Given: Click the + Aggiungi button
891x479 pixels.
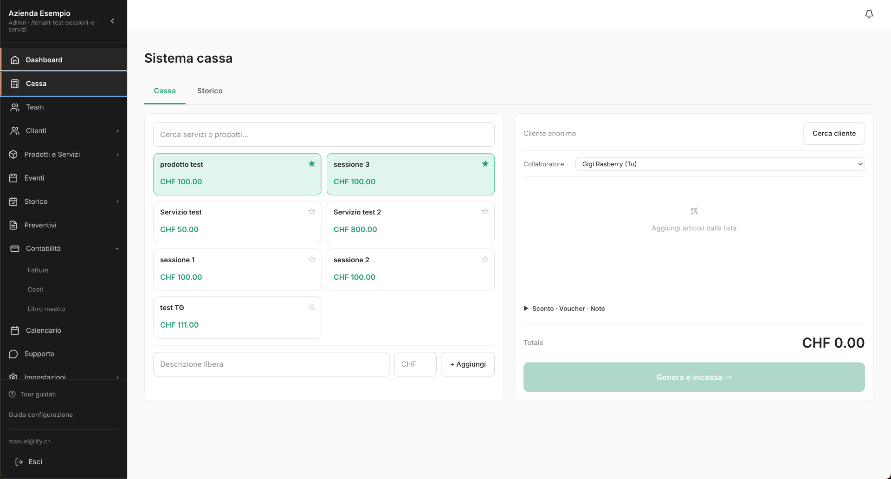Looking at the screenshot, I should point(468,364).
